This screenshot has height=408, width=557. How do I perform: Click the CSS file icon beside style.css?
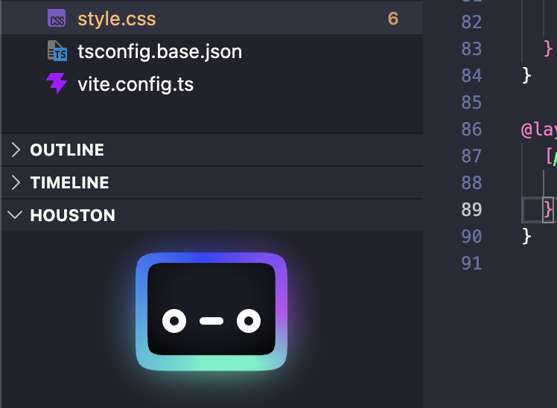tap(57, 18)
